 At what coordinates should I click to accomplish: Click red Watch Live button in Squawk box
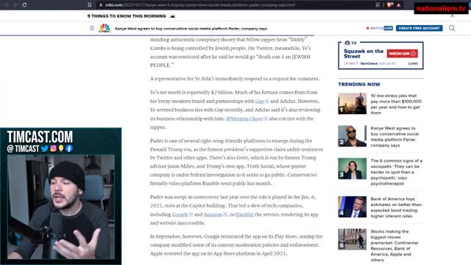pos(402,54)
